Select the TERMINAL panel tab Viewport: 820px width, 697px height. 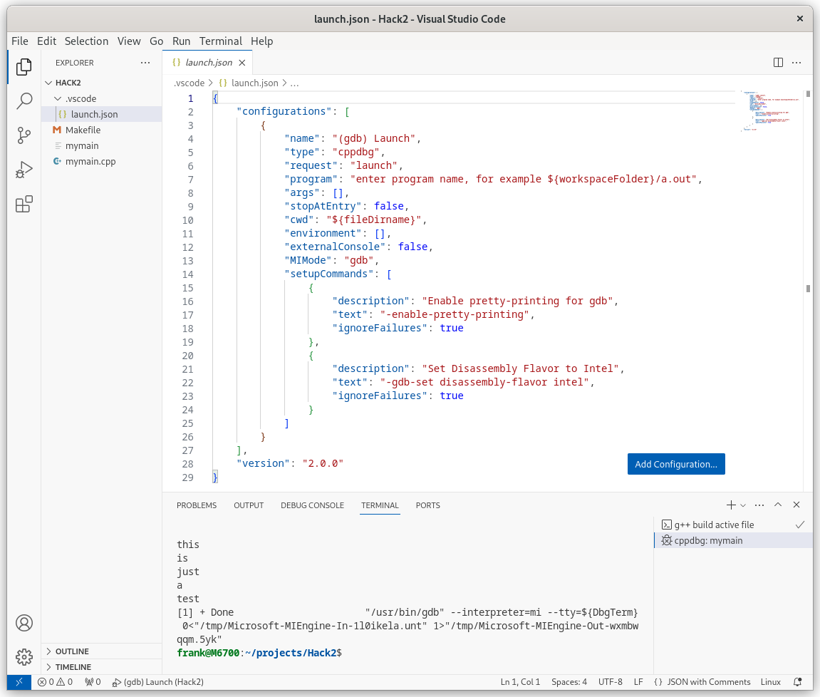pos(380,505)
